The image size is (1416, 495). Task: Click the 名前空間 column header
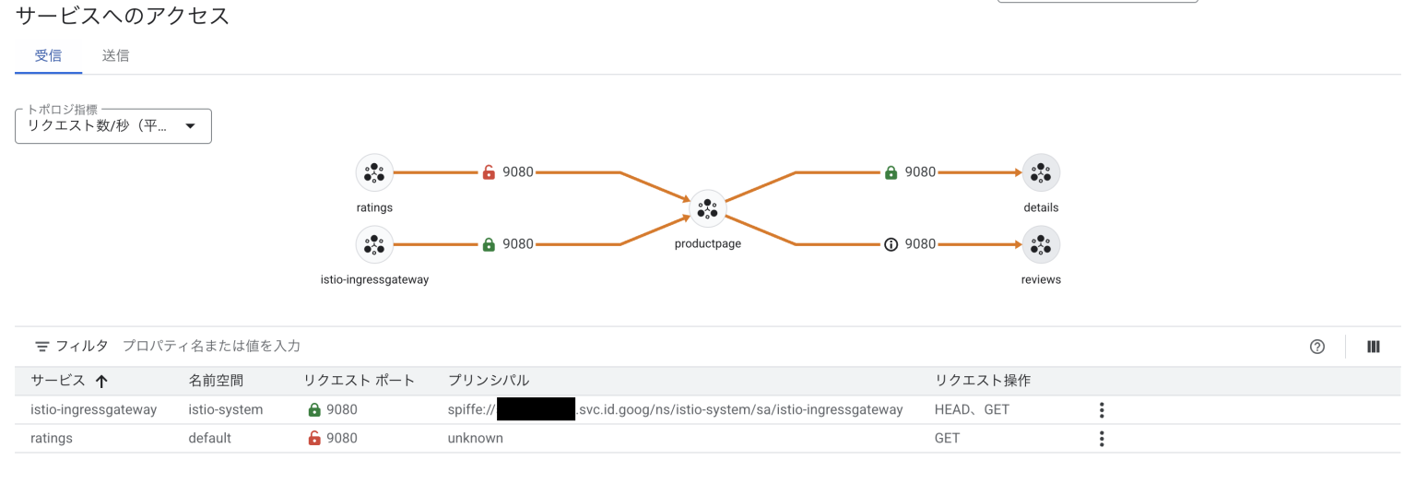pos(217,381)
